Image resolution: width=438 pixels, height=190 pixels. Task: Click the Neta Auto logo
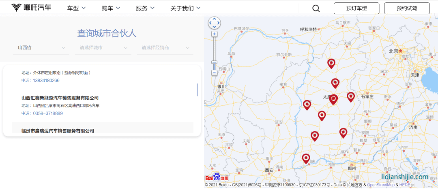(x=31, y=8)
